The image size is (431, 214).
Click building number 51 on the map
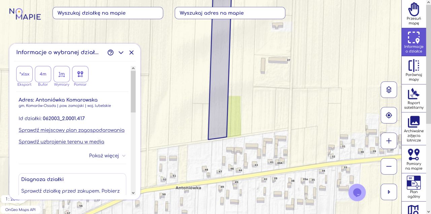[174, 176]
